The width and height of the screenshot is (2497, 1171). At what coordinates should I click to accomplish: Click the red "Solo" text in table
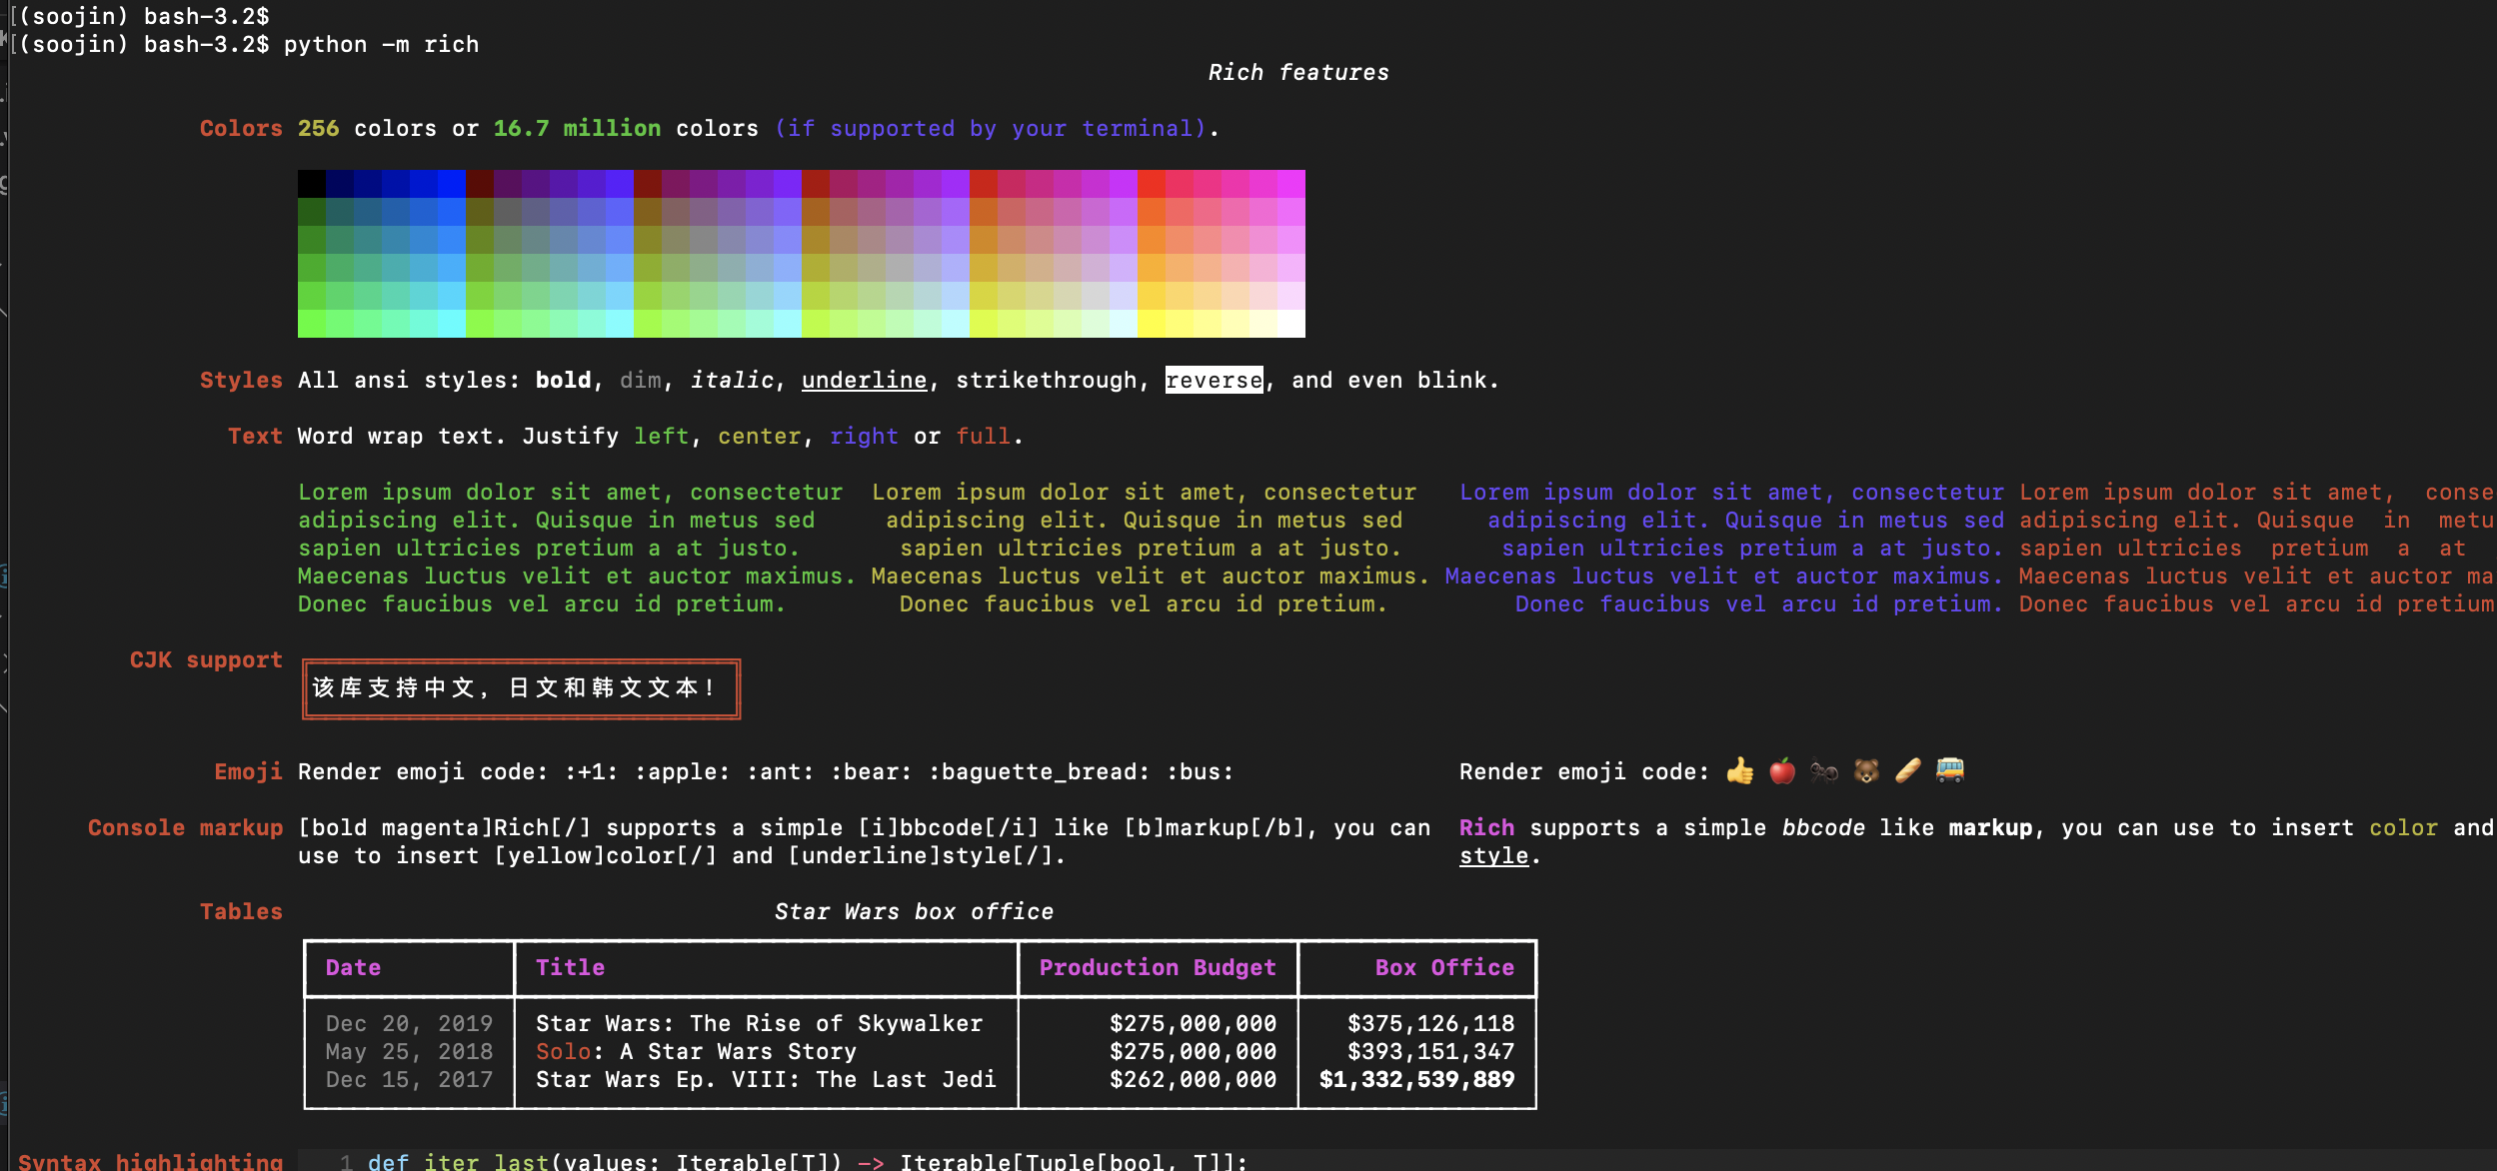coord(563,1052)
